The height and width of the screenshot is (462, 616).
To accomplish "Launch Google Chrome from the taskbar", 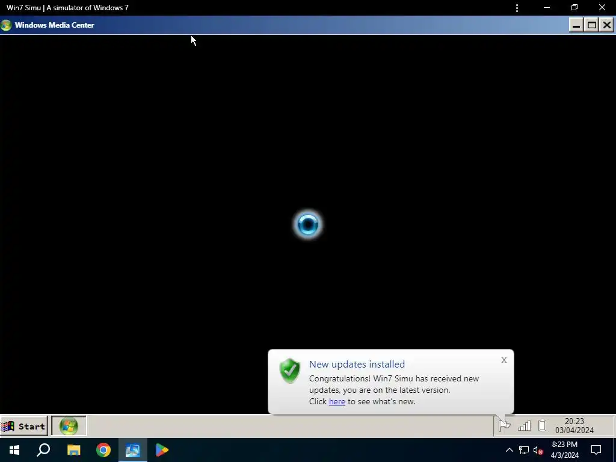I will pos(103,450).
